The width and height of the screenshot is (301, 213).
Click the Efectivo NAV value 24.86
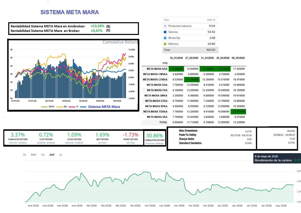211,44
